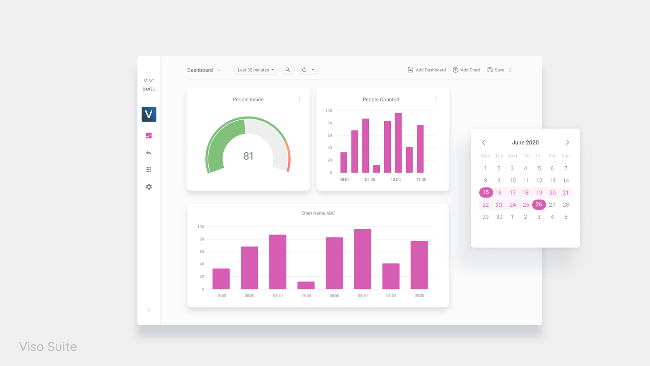Click the Viso Suite logo icon
Screen dimensions: 650x366
point(149,114)
